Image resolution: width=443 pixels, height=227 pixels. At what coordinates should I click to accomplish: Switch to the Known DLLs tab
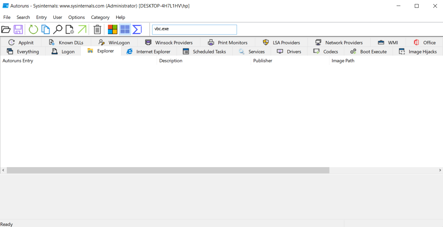click(66, 42)
